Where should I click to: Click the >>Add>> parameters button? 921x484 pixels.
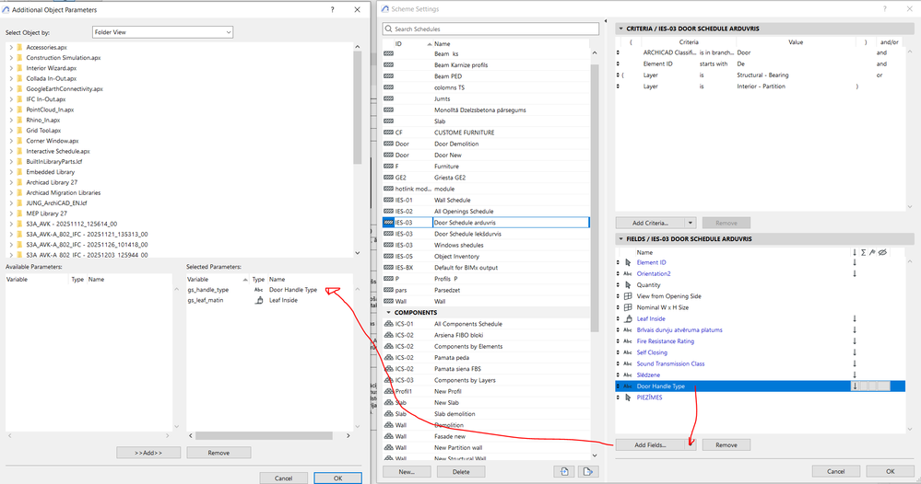click(x=148, y=453)
